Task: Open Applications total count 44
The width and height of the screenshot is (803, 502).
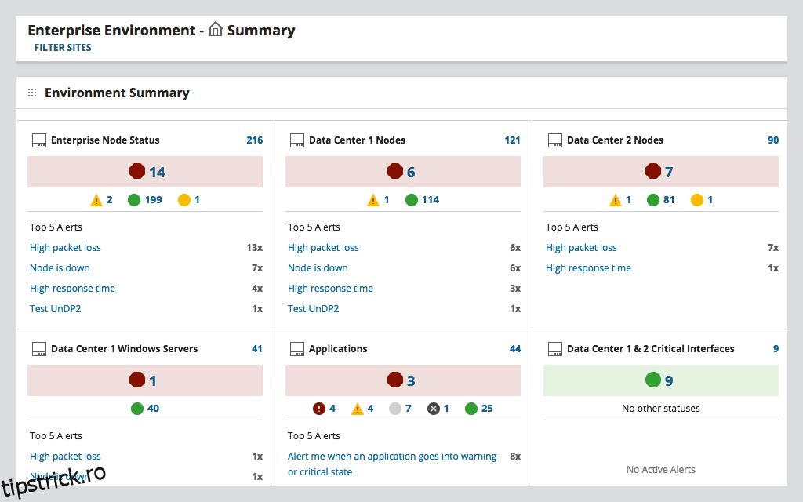Action: (x=515, y=349)
